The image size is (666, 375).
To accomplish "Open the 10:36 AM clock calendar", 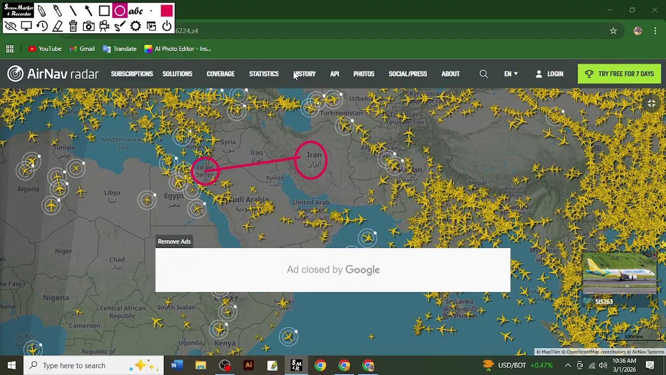I will (624, 365).
